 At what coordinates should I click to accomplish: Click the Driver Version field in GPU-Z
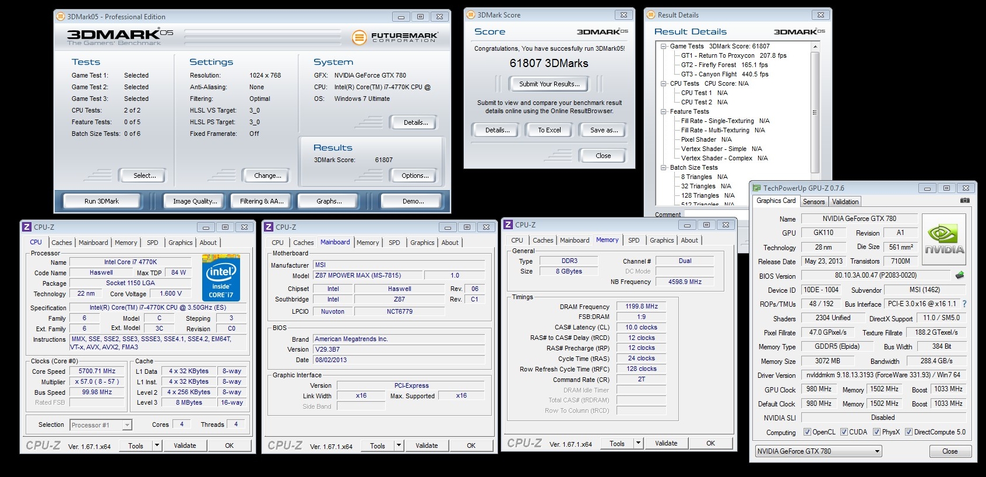[x=883, y=375]
